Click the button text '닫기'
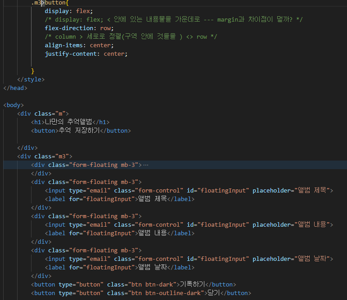This screenshot has height=300, width=347. (214, 293)
